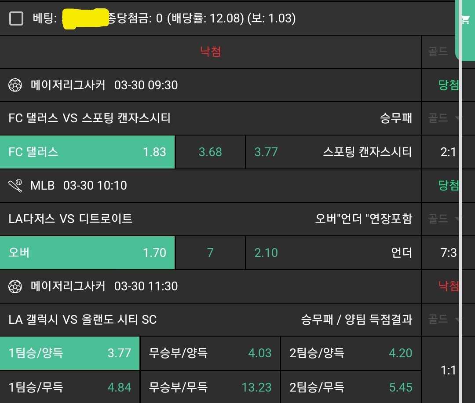Pick 무승부/양득 at 4.03

(210, 353)
